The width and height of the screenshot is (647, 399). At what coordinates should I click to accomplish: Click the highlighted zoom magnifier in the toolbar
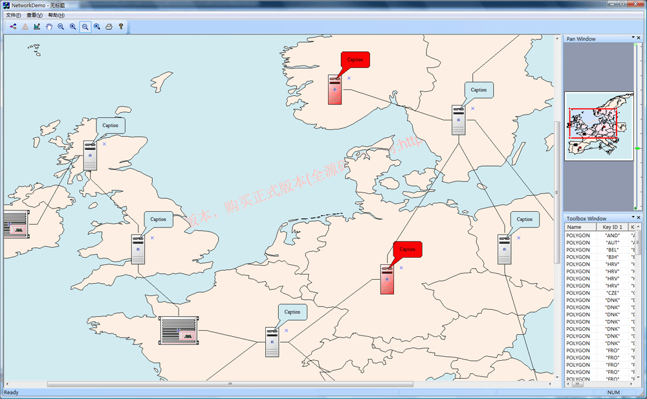click(85, 27)
